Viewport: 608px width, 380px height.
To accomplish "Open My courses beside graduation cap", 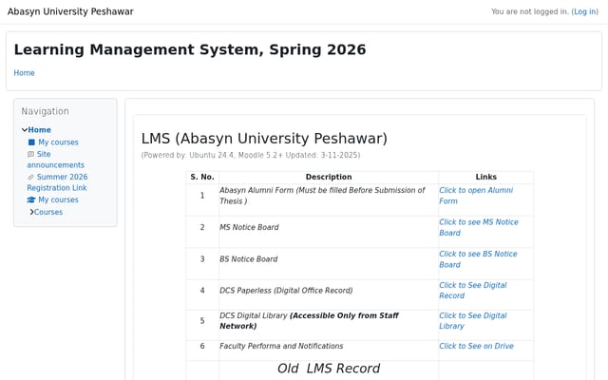I will point(58,199).
